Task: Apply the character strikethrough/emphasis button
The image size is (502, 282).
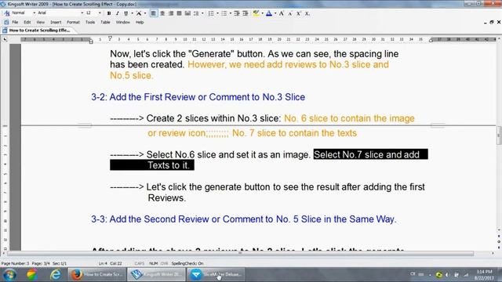Action: pyautogui.click(x=139, y=13)
